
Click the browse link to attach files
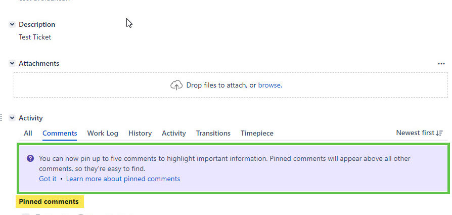[269, 85]
